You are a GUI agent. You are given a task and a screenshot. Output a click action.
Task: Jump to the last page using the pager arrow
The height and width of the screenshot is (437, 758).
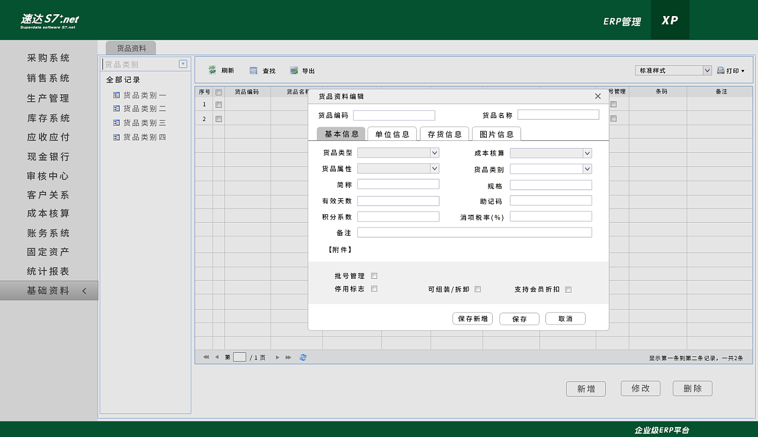click(x=288, y=357)
